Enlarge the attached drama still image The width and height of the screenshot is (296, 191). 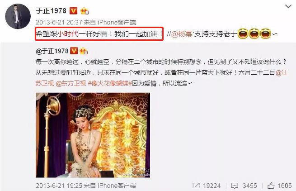[93, 135]
